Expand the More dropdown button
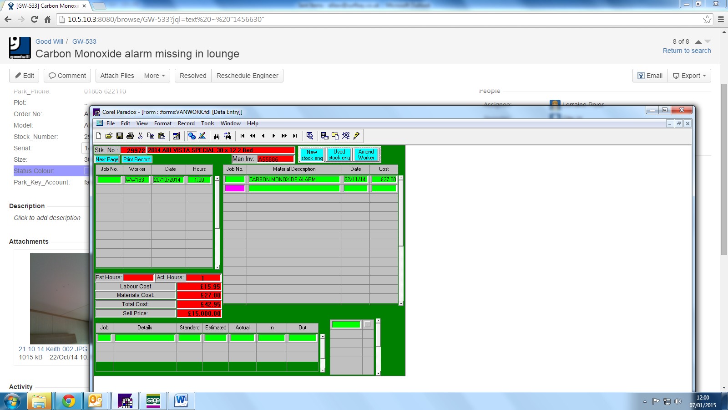Viewport: 728px width, 410px height. pyautogui.click(x=154, y=76)
